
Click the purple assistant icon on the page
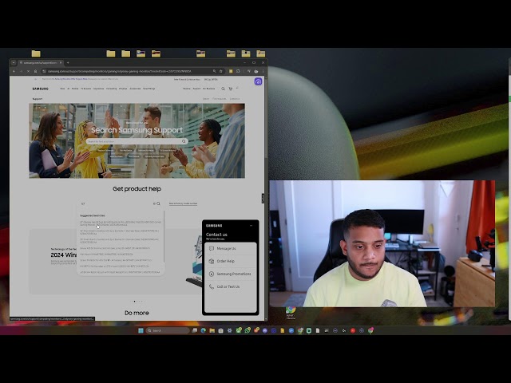click(258, 81)
